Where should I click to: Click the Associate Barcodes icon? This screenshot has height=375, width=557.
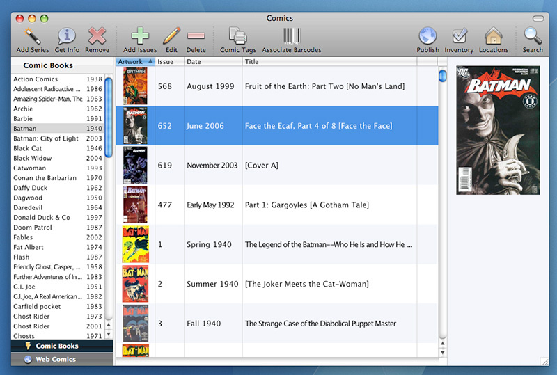[x=291, y=36]
